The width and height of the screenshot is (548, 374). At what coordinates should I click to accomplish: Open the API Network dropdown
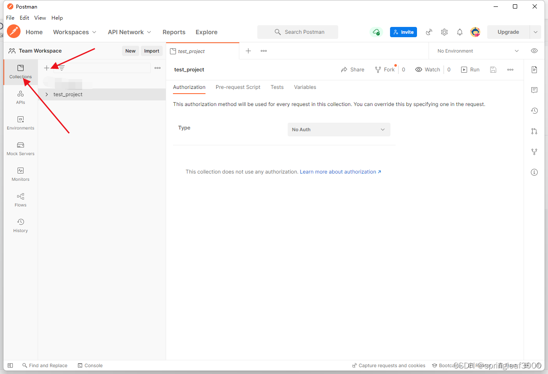(129, 32)
